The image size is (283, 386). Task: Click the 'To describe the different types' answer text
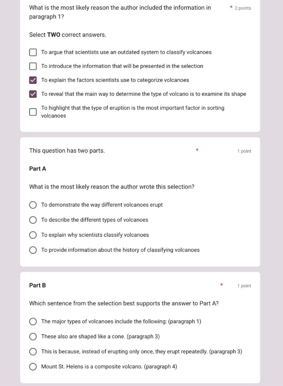95,220
